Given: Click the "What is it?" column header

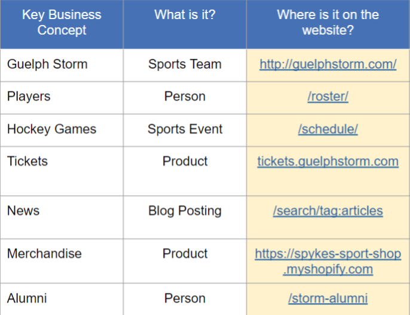Looking at the screenshot, I should (185, 15).
